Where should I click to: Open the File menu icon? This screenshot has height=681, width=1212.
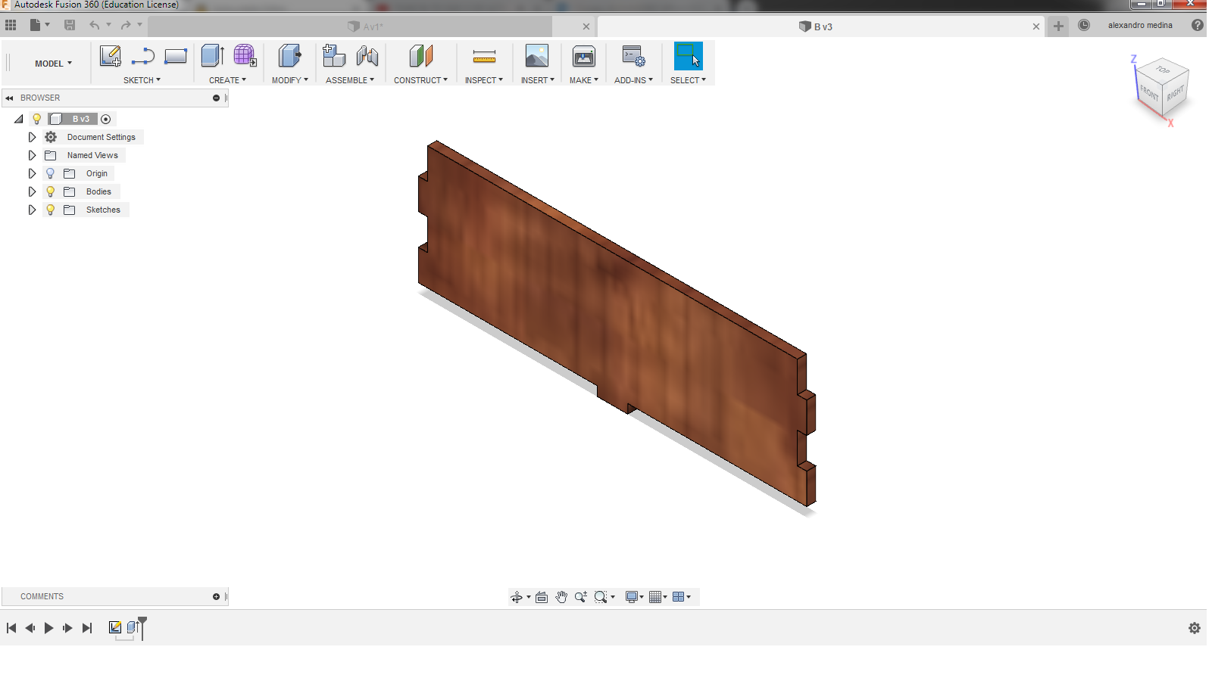coord(39,25)
